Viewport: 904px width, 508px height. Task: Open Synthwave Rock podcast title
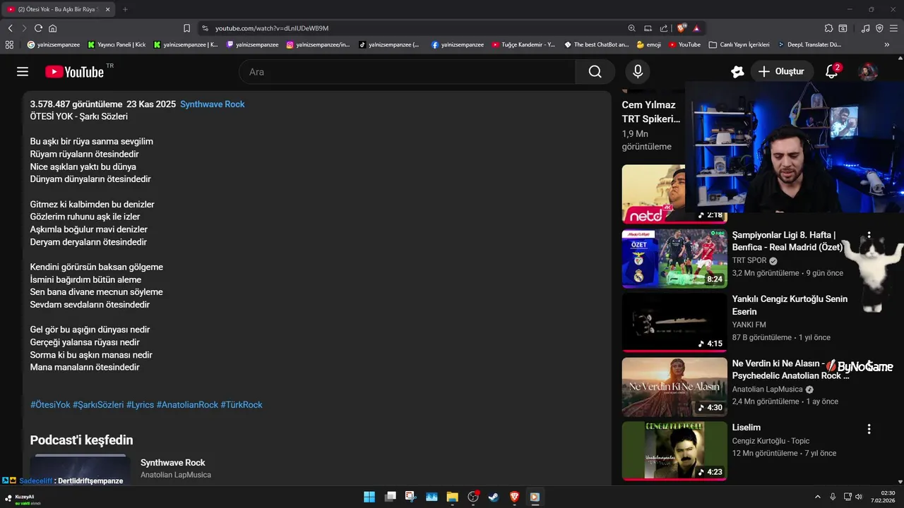[173, 463]
